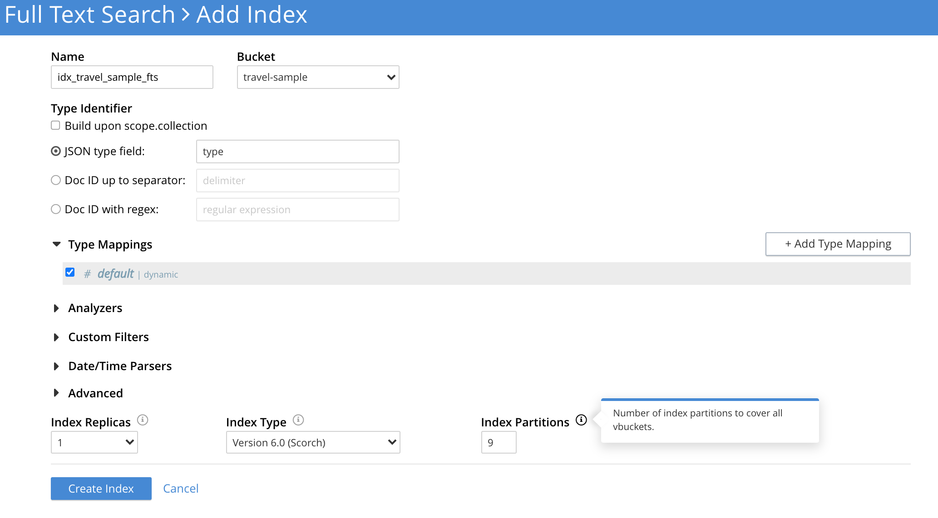
Task: Click info icon next to Index Replicas
Action: 143,420
